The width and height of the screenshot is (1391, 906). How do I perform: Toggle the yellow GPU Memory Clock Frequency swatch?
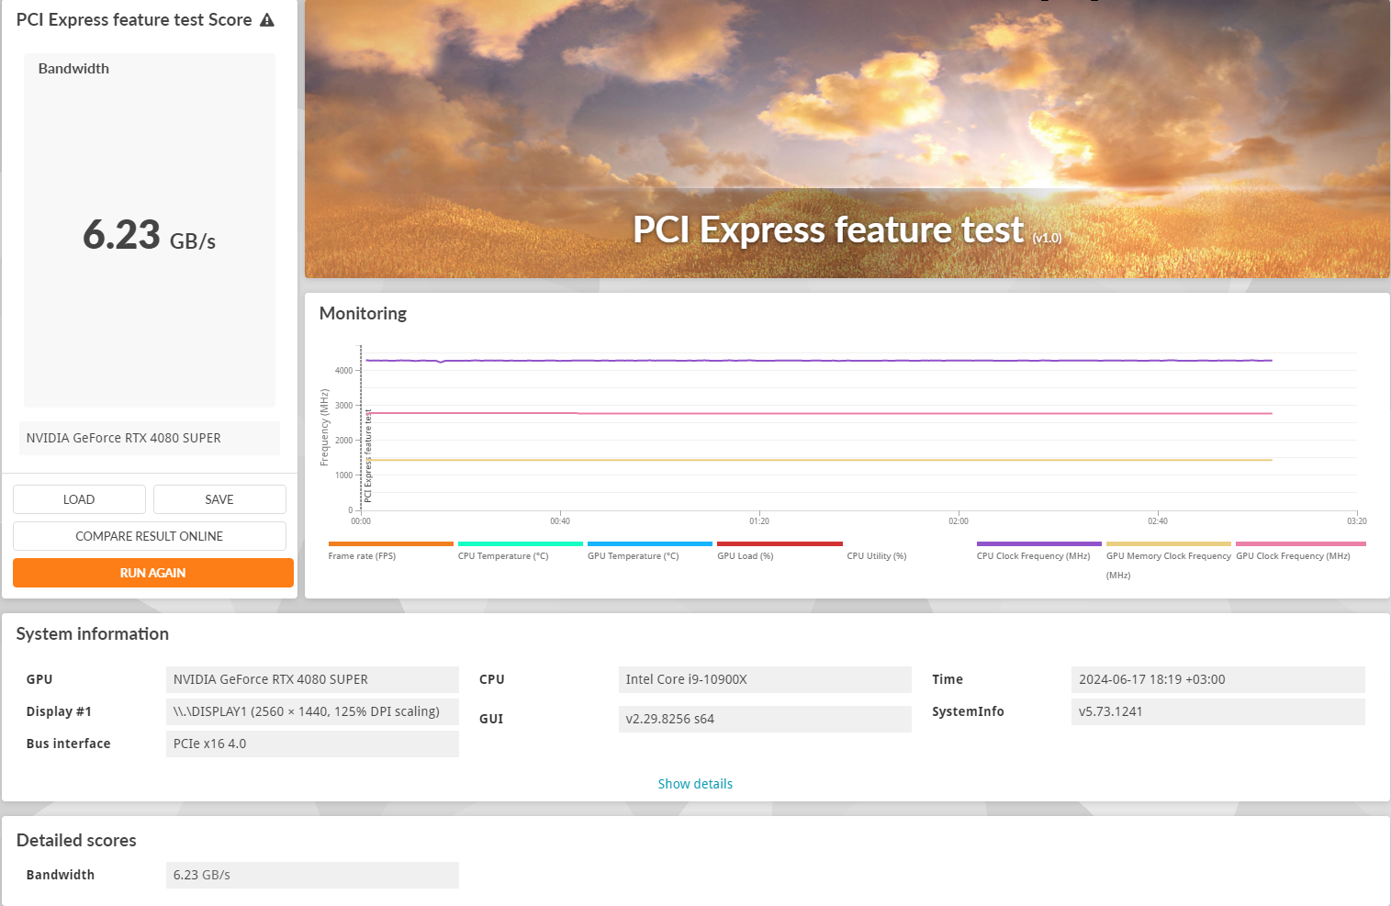1169,543
